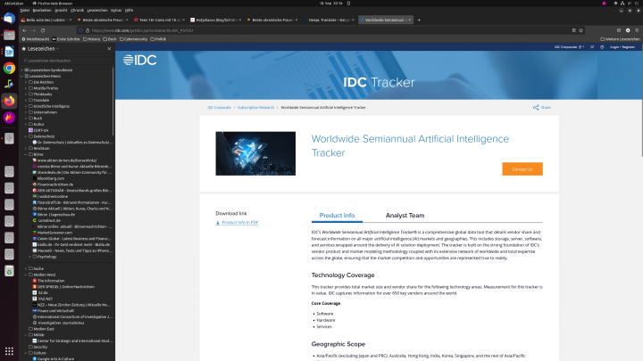
Task: Open Finanznachrichten.de bookmark
Action: 55,185
